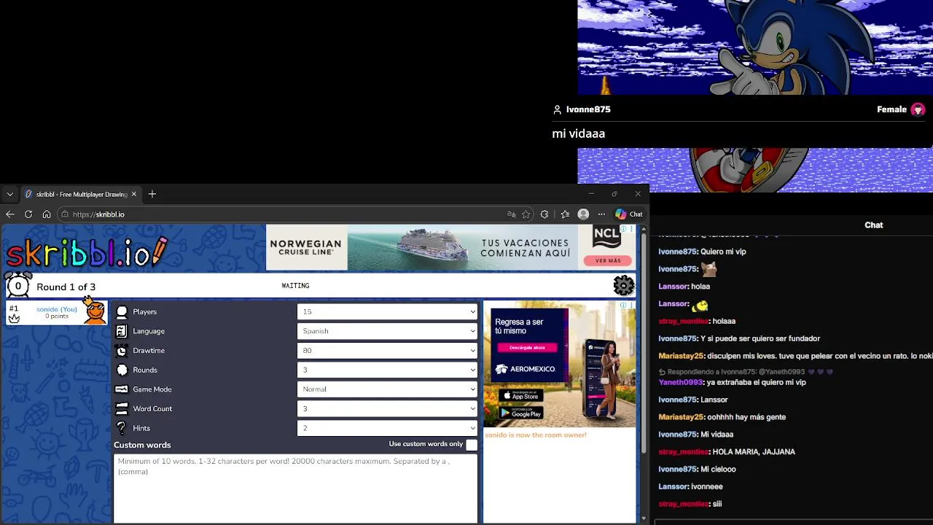This screenshot has width=933, height=525.
Task: Click the 'Custom words' label
Action: (x=142, y=445)
